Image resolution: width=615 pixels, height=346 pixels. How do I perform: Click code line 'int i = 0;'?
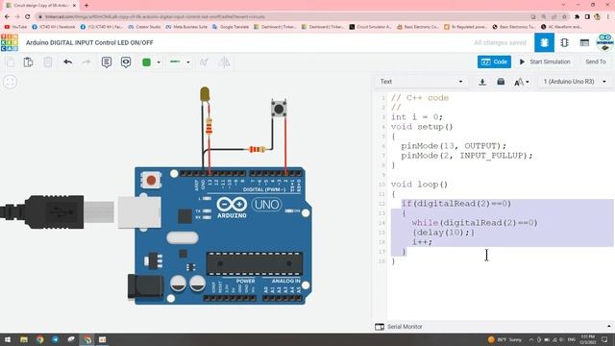(416, 117)
